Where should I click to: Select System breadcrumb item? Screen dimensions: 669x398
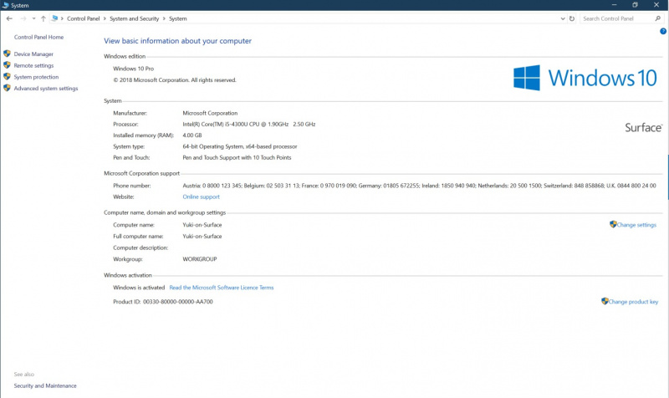[x=178, y=18]
